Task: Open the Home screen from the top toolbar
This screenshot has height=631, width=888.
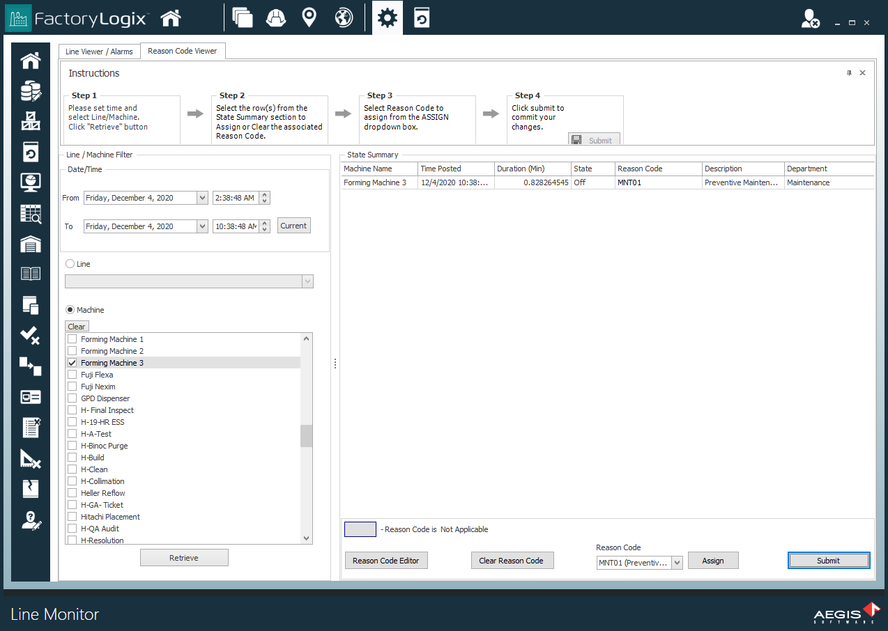Action: click(171, 17)
